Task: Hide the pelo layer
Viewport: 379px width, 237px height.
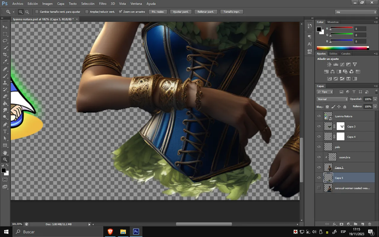Action: (319, 147)
